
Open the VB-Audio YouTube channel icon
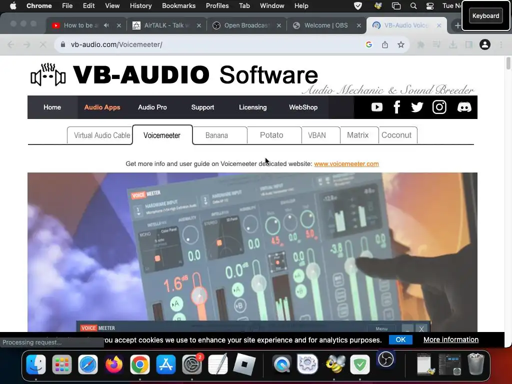[377, 107]
